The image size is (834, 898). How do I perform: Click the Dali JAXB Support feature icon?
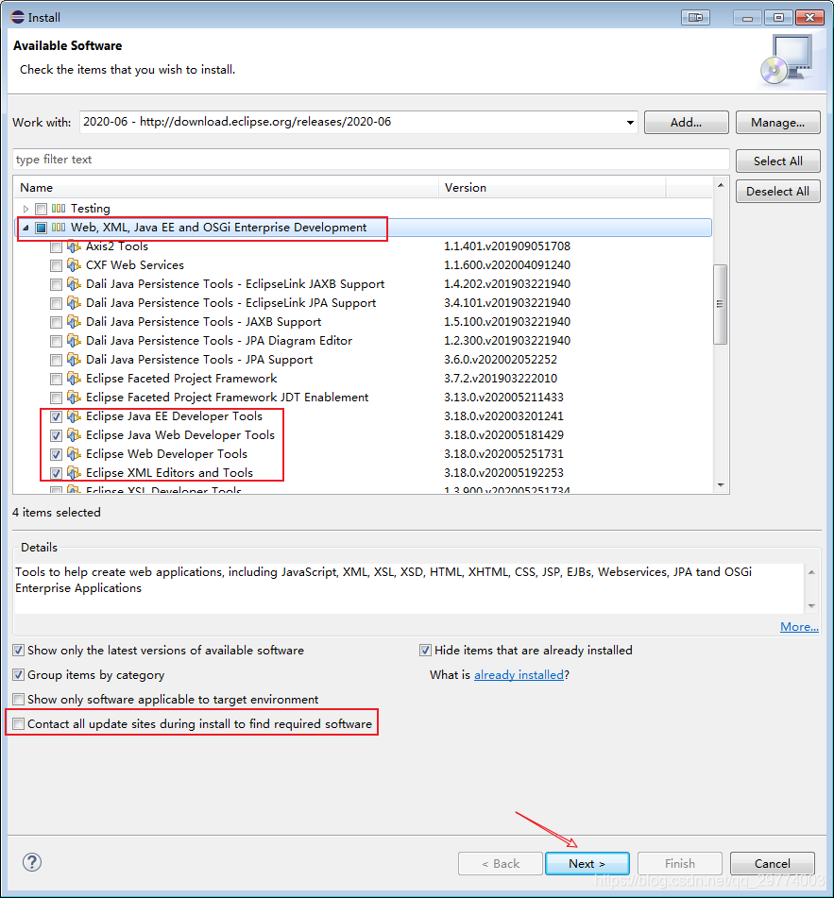point(74,322)
